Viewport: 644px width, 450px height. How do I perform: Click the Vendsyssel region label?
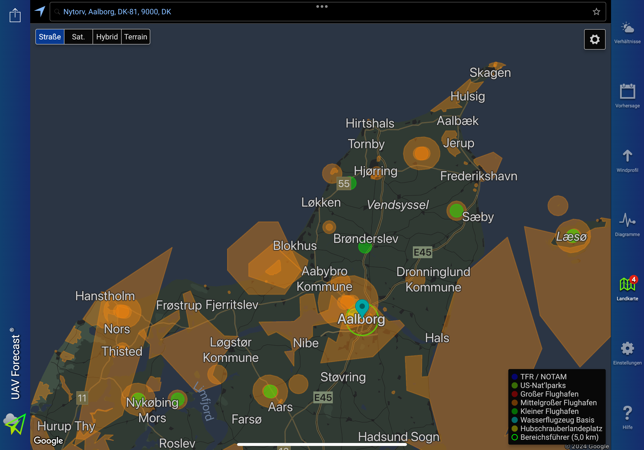398,205
